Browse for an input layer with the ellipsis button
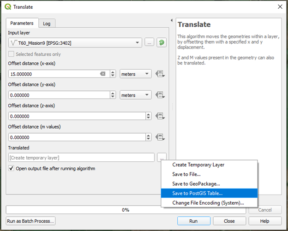 (149, 43)
